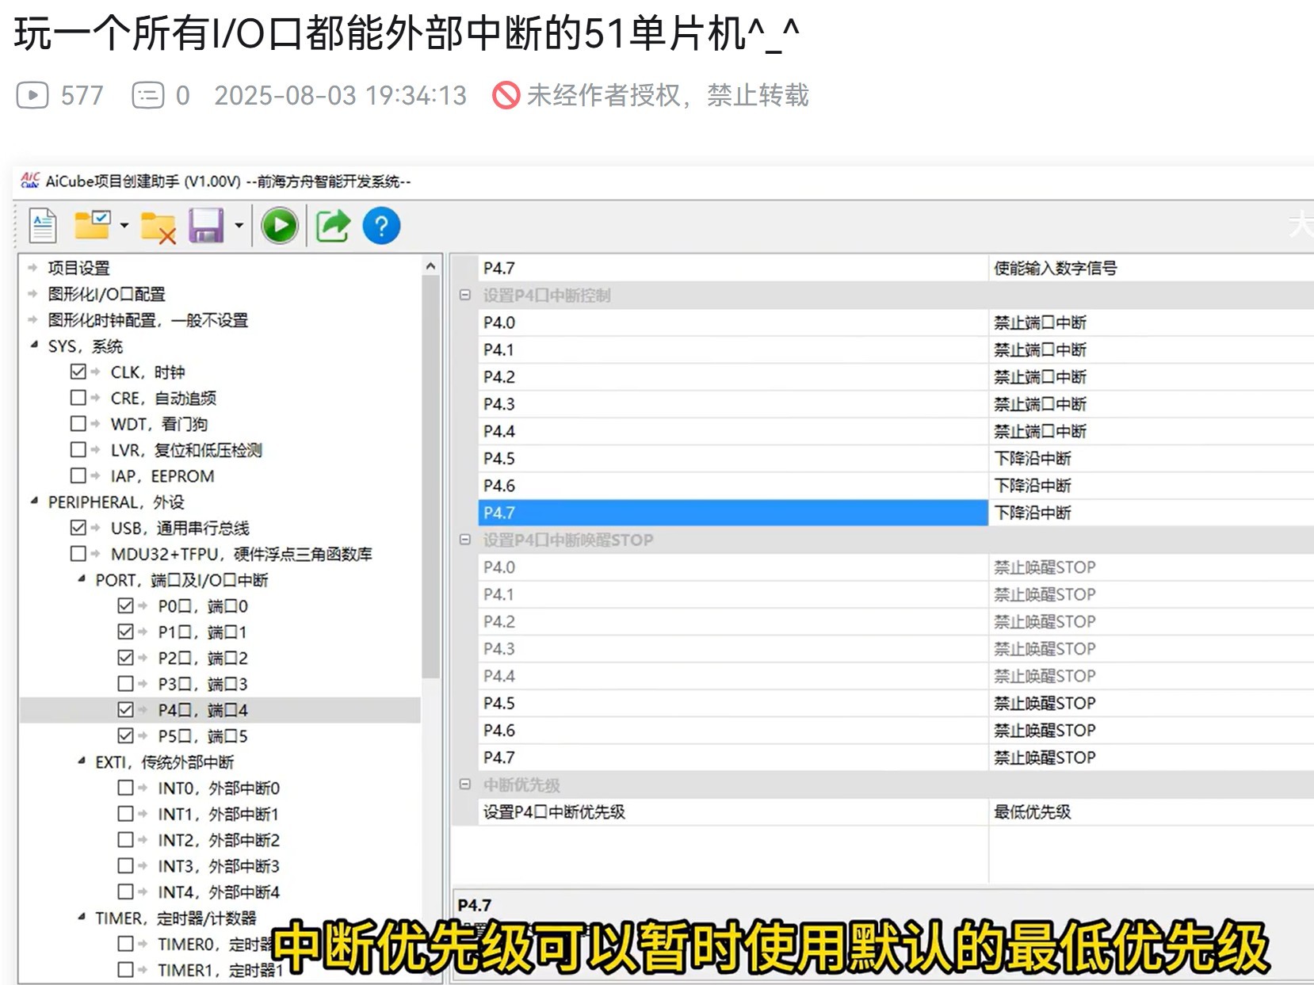Select the highlighted P4.7 下降沿中断 row

pyautogui.click(x=713, y=513)
